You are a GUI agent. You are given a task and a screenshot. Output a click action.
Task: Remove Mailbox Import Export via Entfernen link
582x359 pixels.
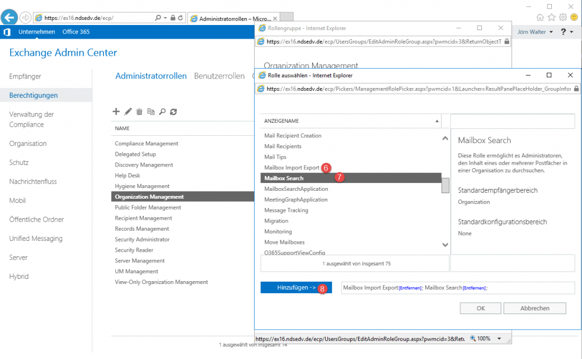[410, 289]
